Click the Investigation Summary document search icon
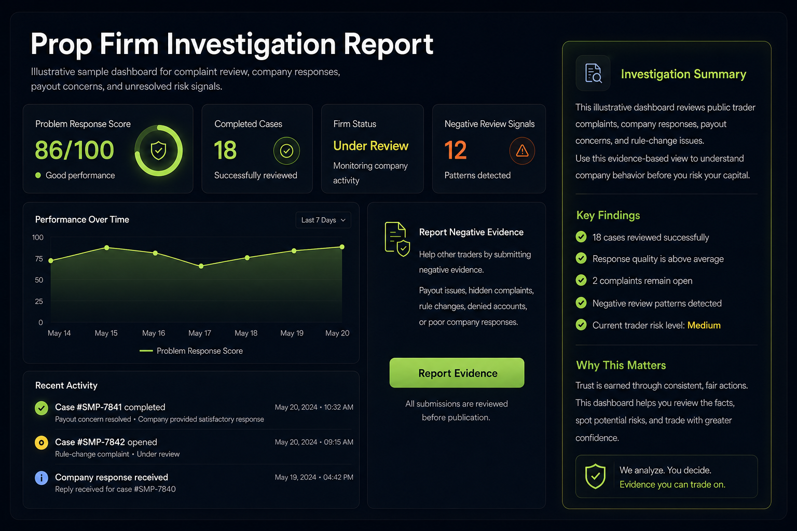Screen dimensions: 797x531 tap(593, 73)
